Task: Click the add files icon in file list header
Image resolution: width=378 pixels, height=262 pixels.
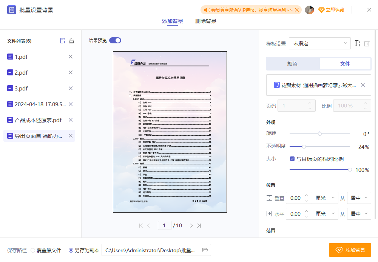Action: tap(63, 41)
